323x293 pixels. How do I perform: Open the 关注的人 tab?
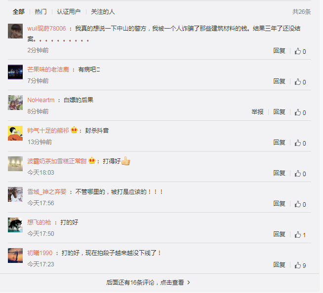pyautogui.click(x=103, y=12)
